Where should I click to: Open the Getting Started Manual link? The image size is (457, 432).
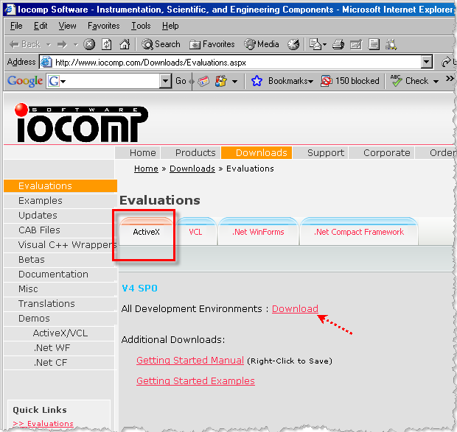190,361
